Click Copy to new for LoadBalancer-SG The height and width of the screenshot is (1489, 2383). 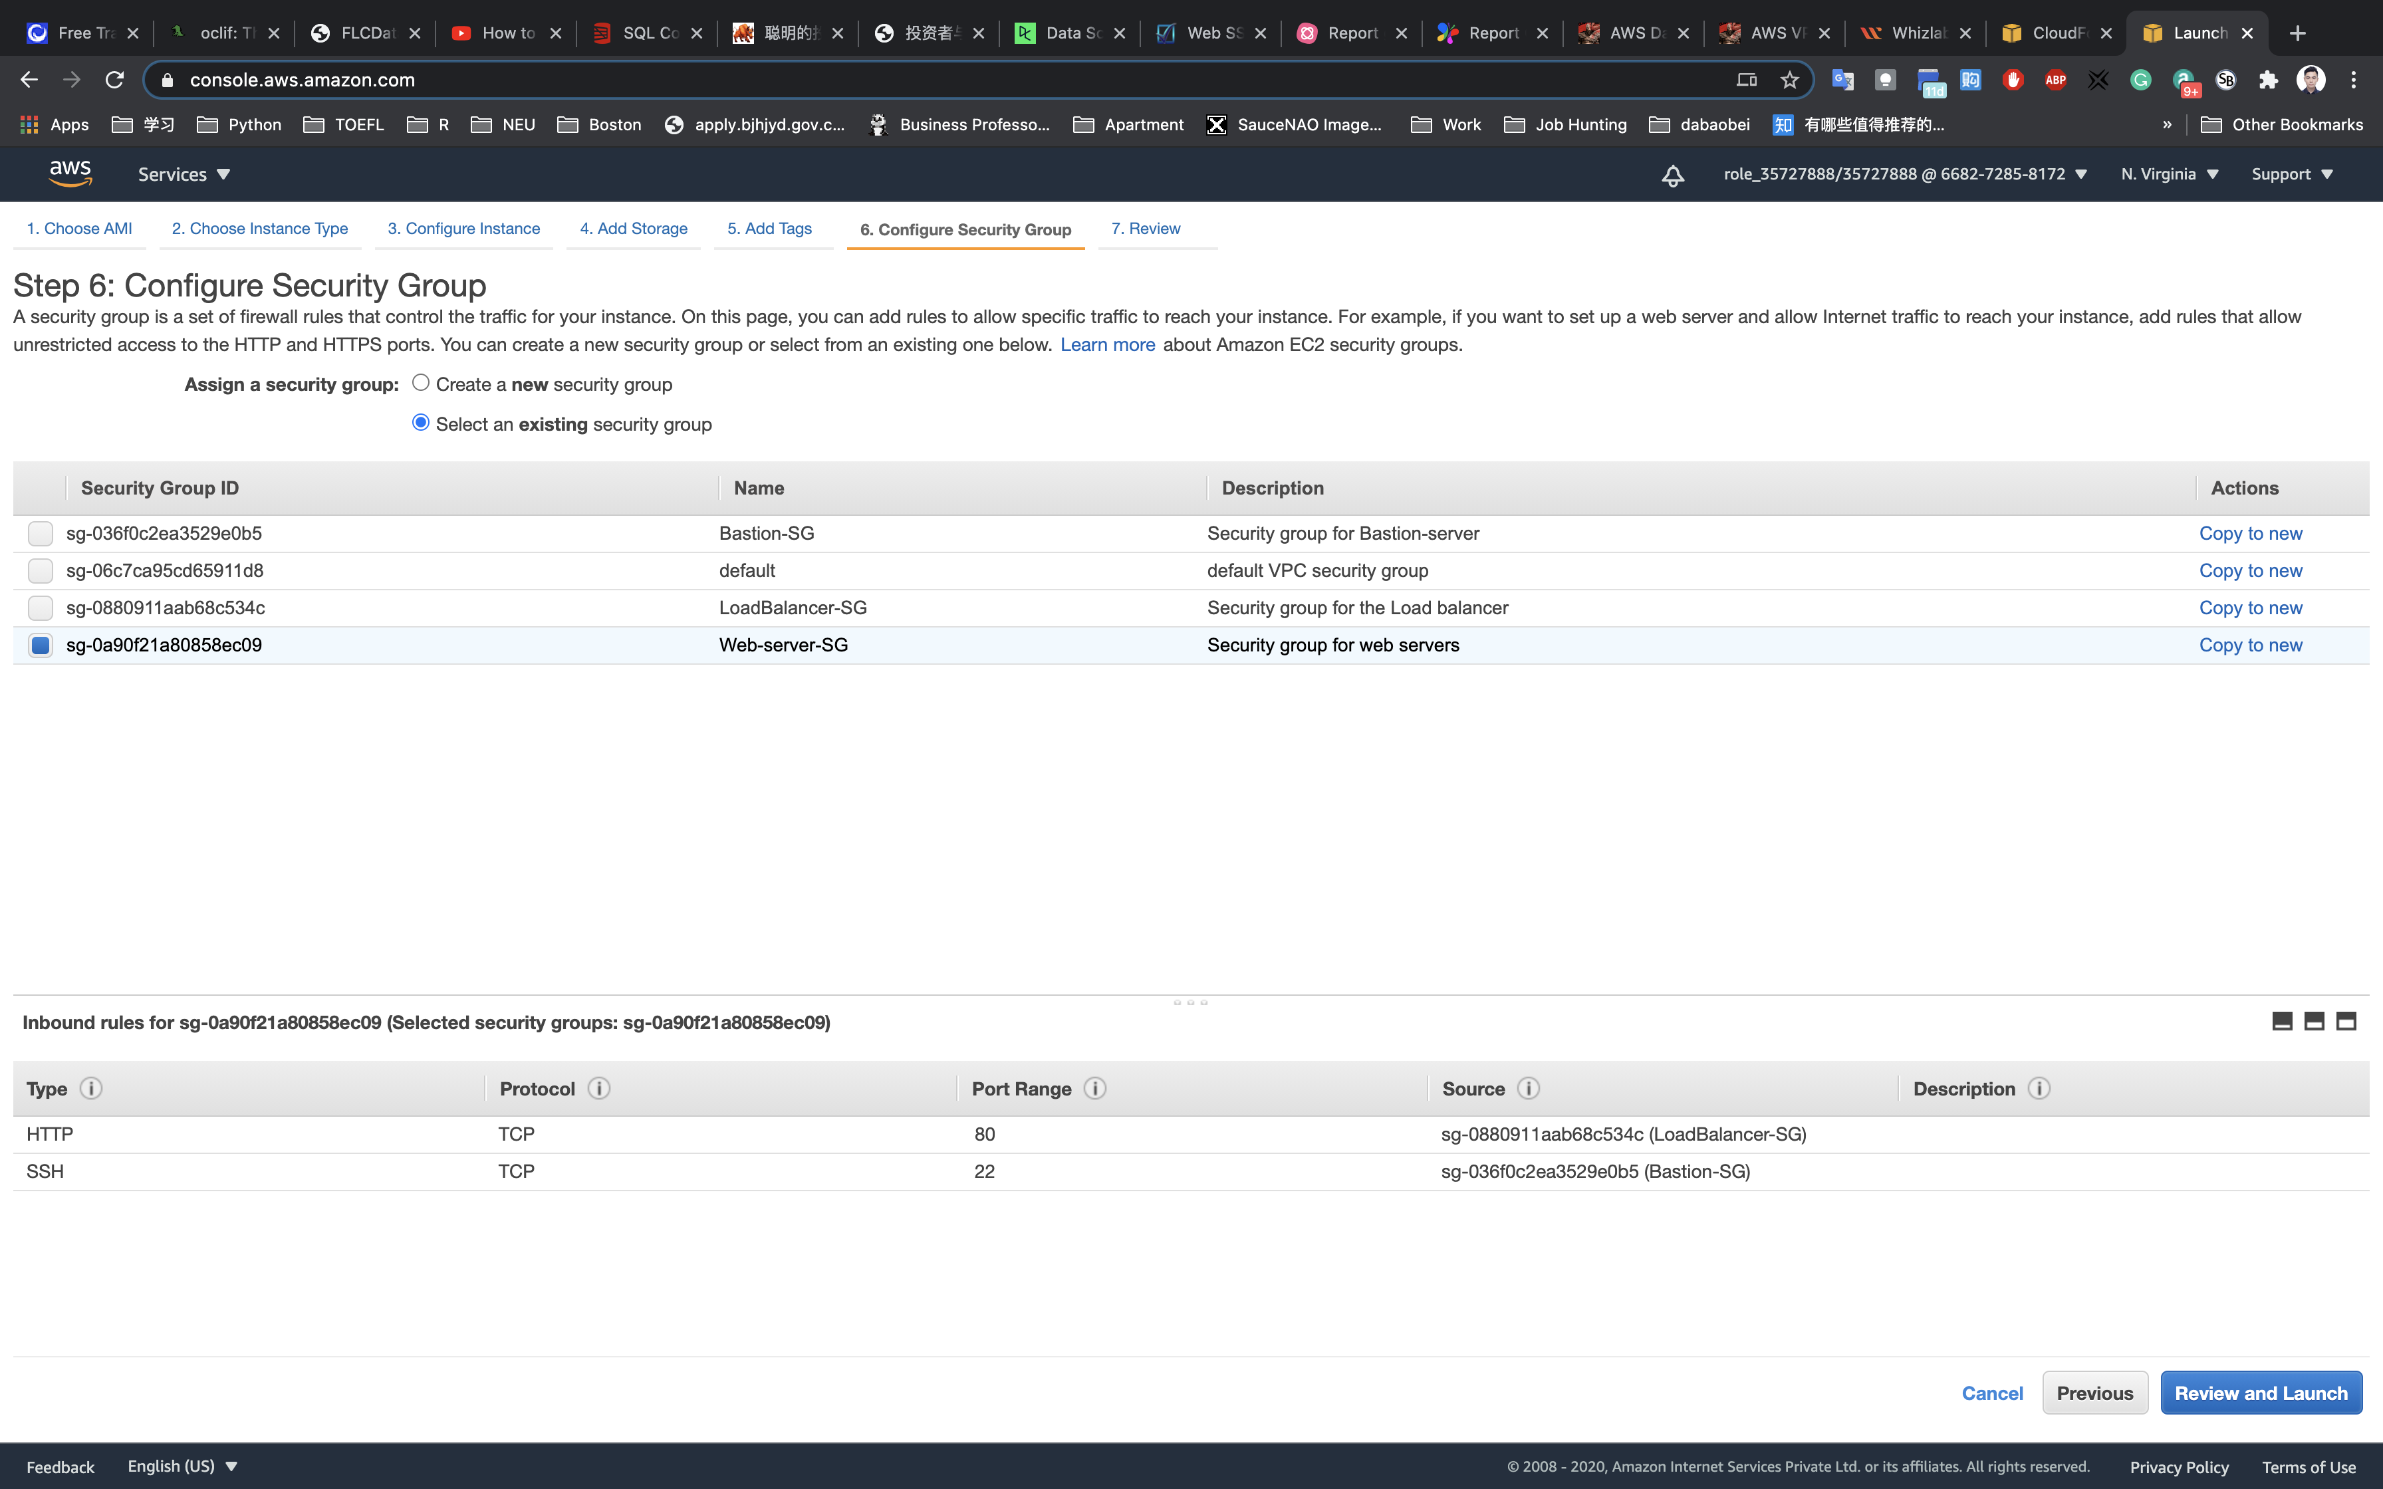pos(2250,608)
